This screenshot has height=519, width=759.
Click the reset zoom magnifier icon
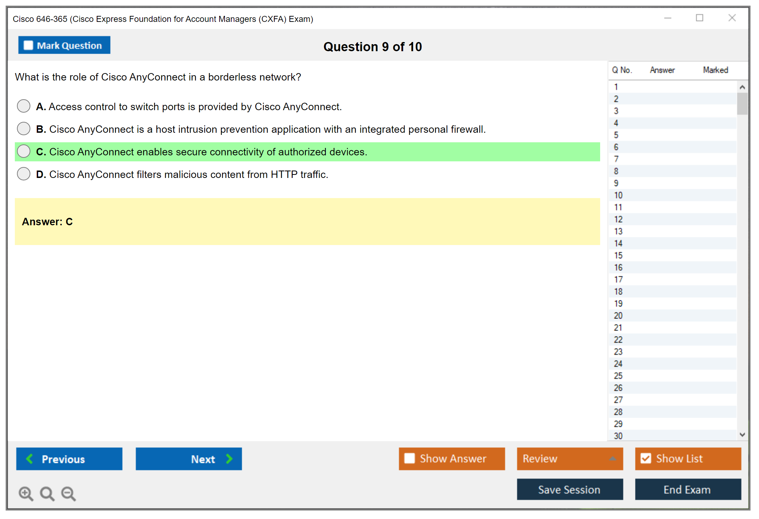(47, 493)
